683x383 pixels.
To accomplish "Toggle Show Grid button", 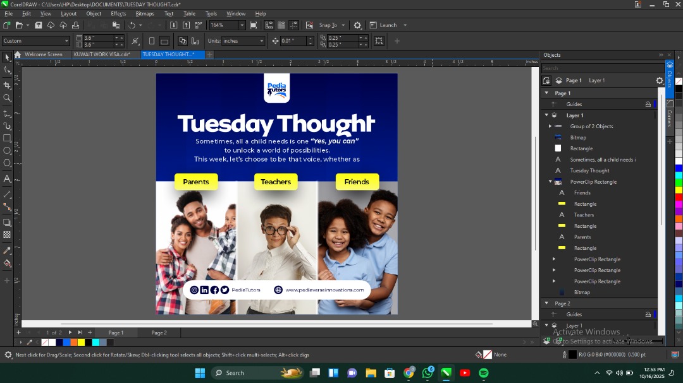I will tap(281, 25).
